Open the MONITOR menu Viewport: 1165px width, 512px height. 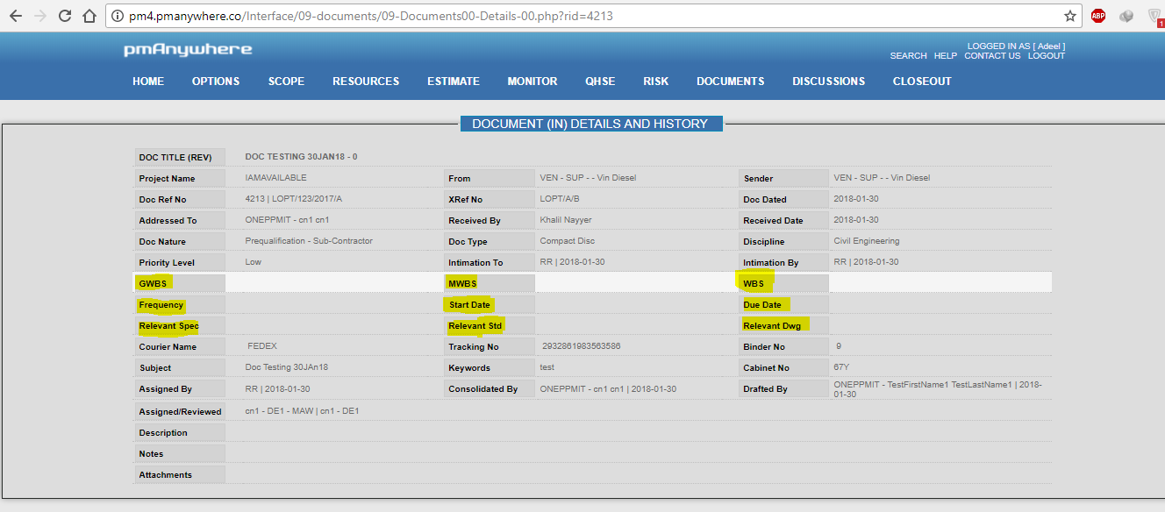tap(532, 82)
